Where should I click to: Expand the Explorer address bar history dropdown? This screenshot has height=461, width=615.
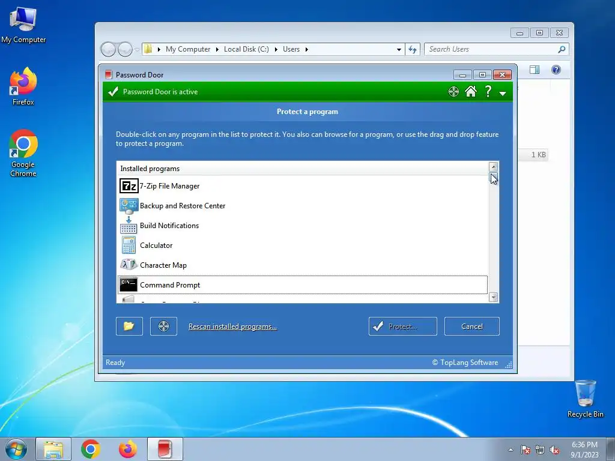399,49
